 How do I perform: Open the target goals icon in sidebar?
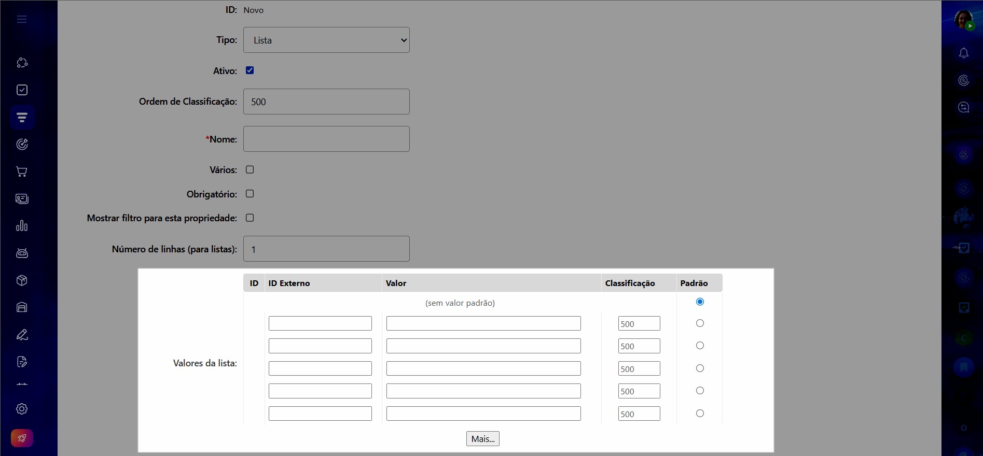pos(22,145)
